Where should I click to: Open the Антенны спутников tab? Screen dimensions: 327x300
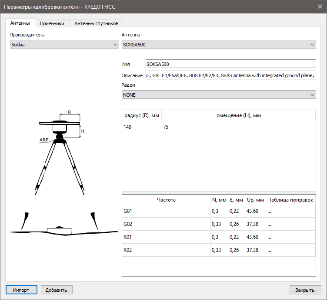(97, 23)
